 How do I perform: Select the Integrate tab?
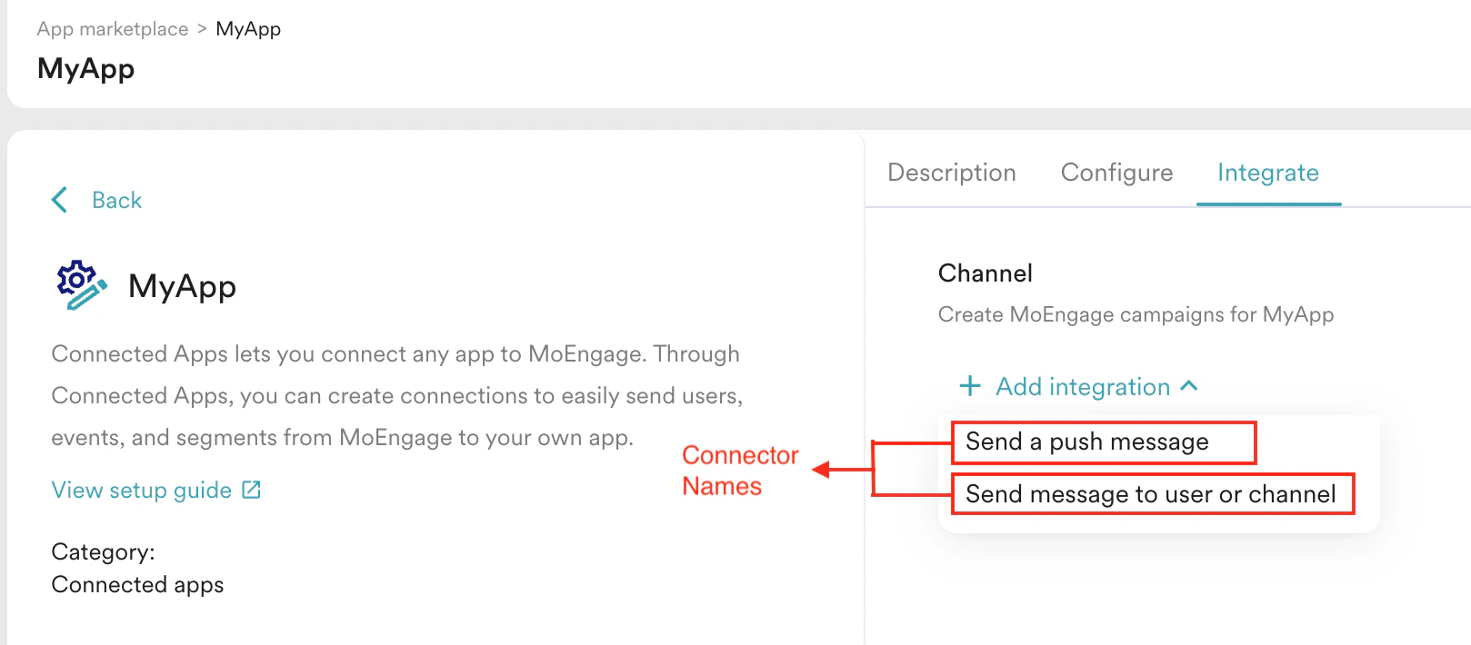tap(1268, 173)
